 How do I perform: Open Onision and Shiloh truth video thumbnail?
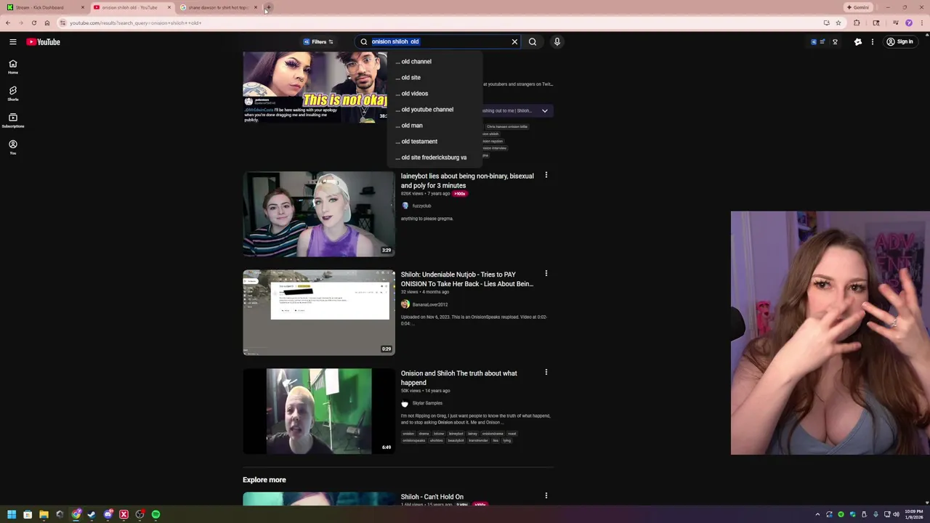click(x=319, y=411)
